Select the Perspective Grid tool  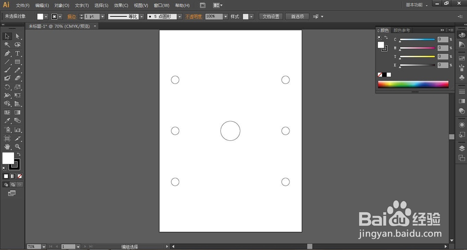(18, 104)
